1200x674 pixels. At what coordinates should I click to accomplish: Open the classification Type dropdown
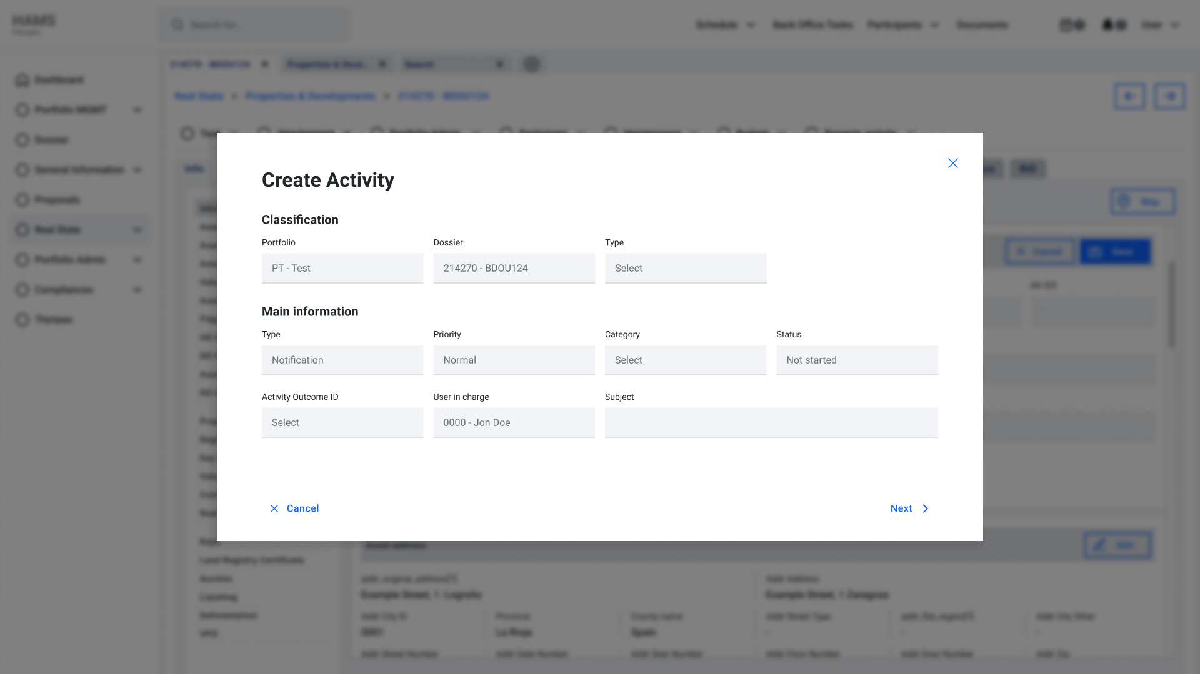pyautogui.click(x=685, y=268)
